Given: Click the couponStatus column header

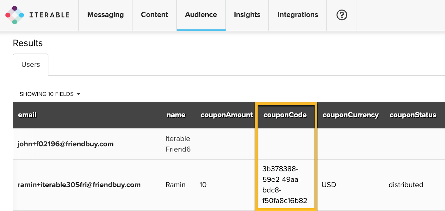Looking at the screenshot, I should [413, 115].
